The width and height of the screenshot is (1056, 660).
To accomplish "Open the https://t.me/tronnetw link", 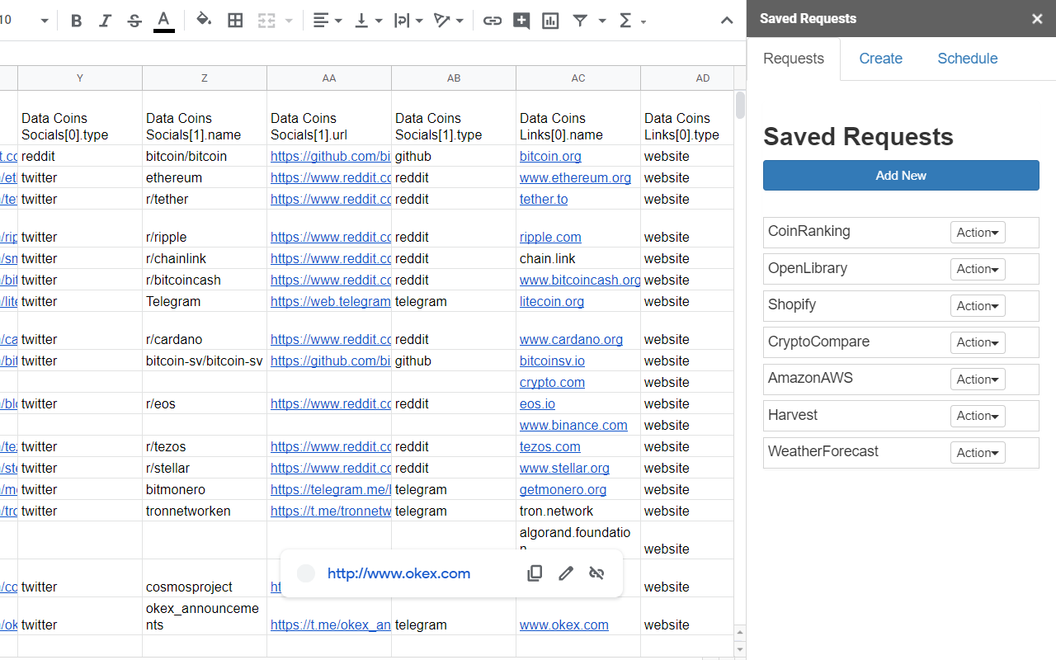I will [331, 511].
